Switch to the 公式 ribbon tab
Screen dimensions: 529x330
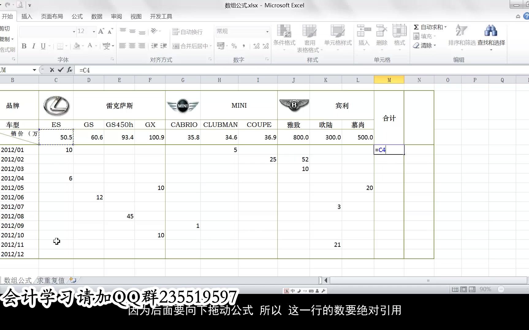coord(77,17)
